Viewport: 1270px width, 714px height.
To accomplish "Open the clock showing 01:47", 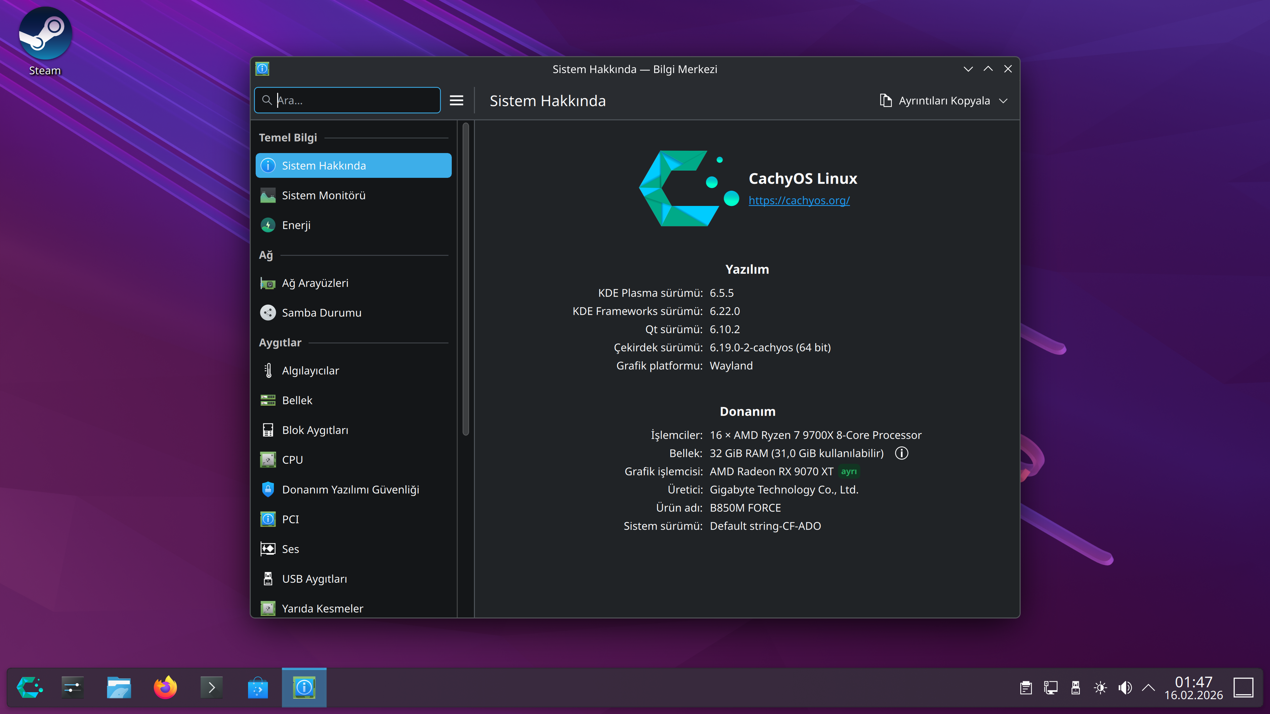I will 1194,688.
